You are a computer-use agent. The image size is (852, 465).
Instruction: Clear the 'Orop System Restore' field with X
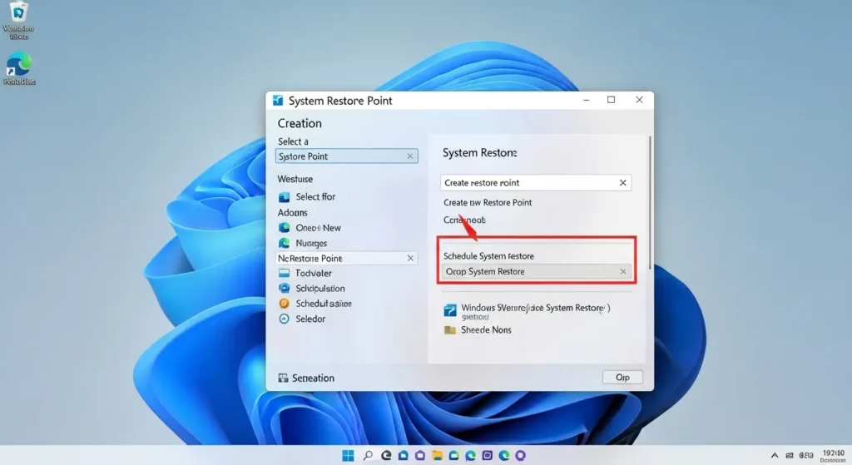click(x=623, y=272)
